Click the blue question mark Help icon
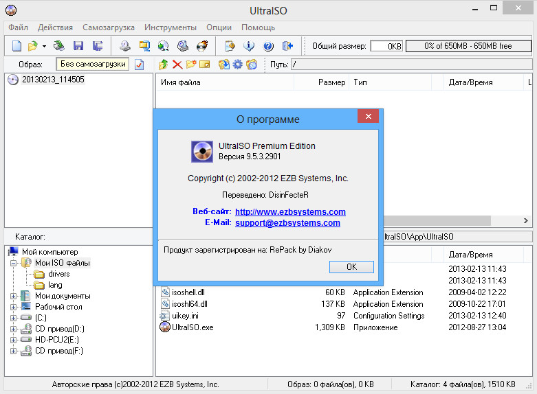The image size is (537, 394). (x=268, y=46)
